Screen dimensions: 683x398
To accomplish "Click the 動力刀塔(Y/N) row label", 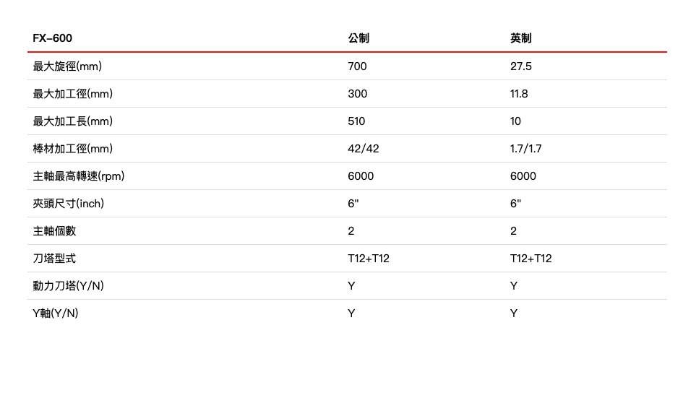I will [x=69, y=286].
